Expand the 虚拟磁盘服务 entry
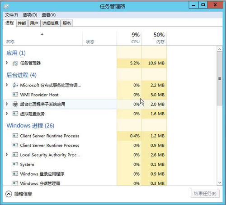Image resolution: width=226 pixels, height=205 pixels. [7, 114]
